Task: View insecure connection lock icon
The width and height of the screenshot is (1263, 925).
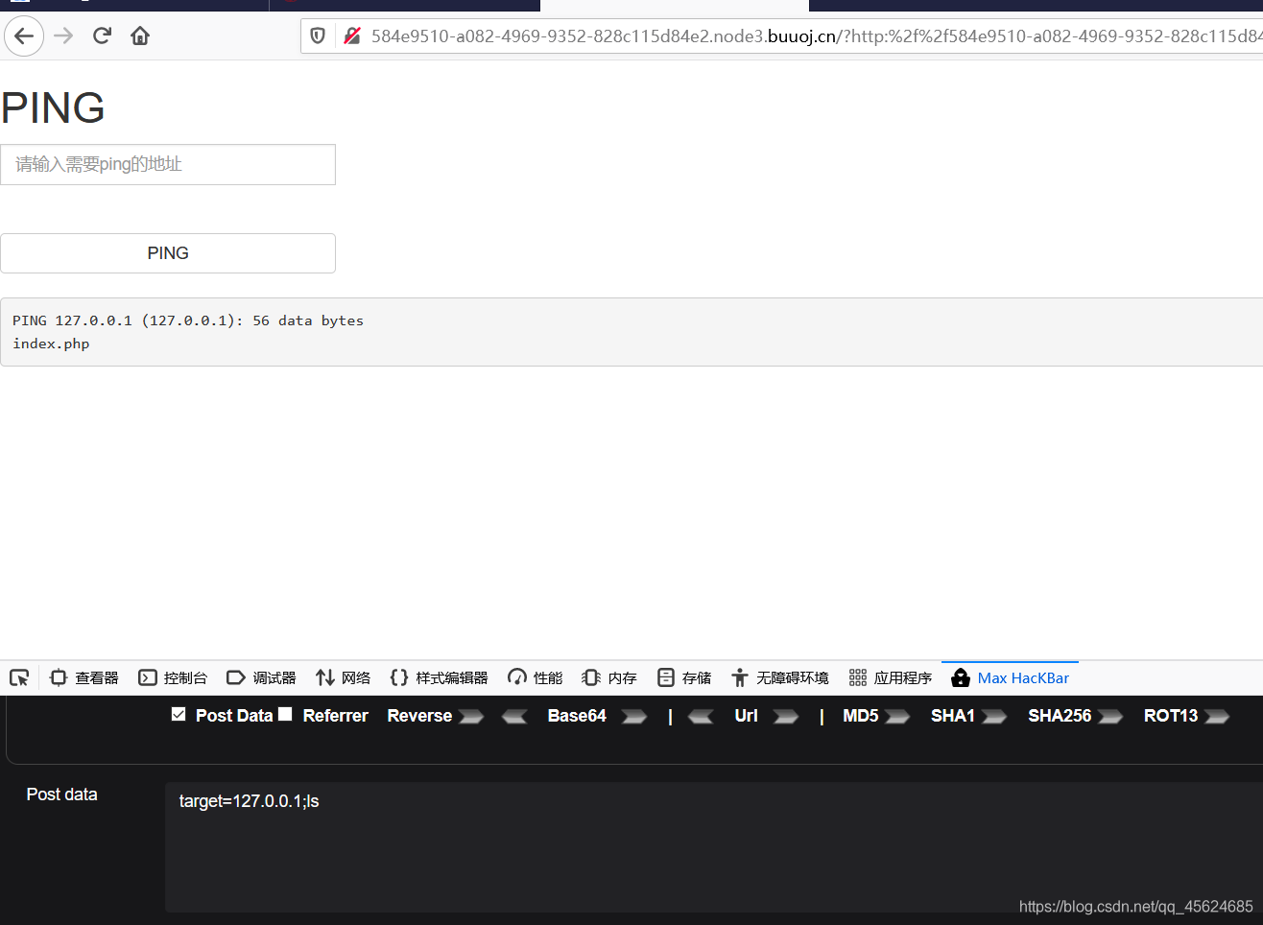Action: pos(352,36)
